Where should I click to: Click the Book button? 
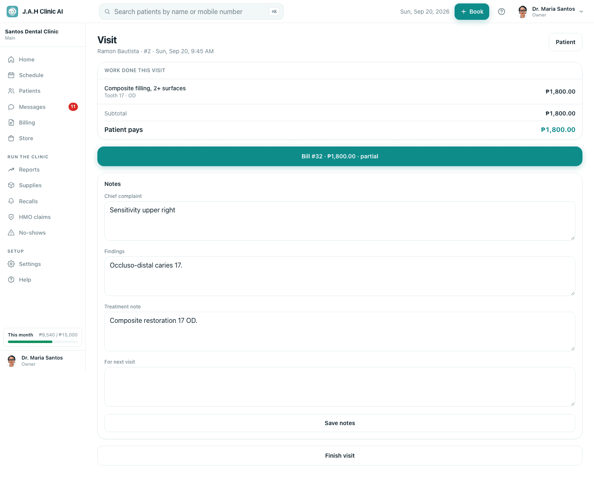[472, 12]
